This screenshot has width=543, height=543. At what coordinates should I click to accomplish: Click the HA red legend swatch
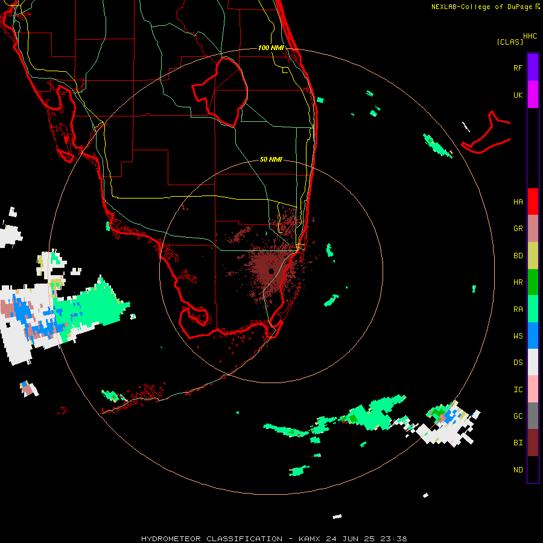pos(533,202)
